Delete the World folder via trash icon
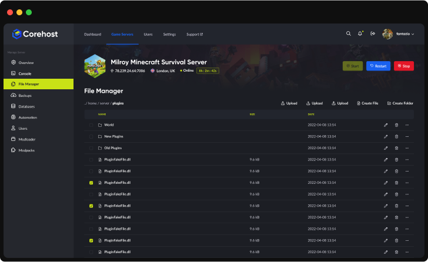This screenshot has width=428, height=262. click(396, 125)
